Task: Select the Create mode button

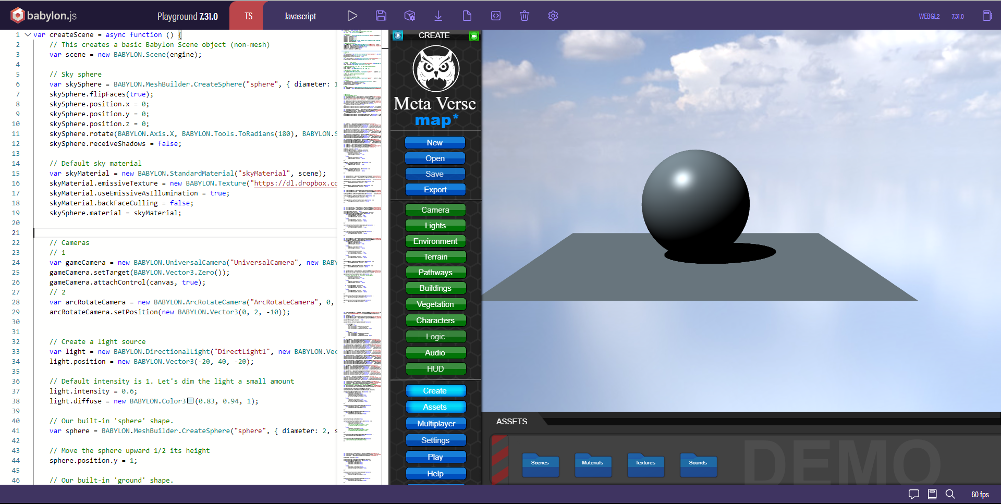Action: (435, 391)
